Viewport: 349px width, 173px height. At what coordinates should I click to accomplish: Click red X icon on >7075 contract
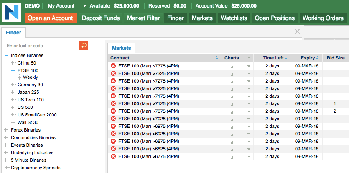click(x=113, y=111)
